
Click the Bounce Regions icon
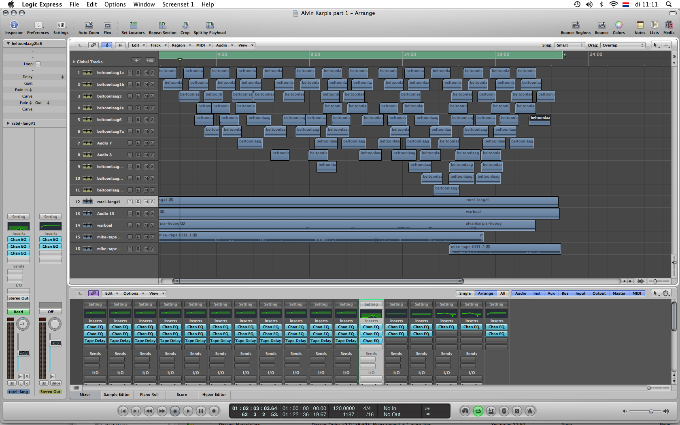(576, 25)
